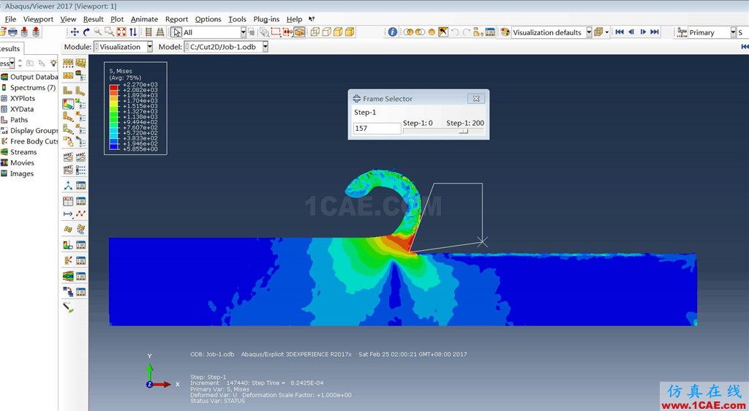Click the red top legend color swatch
749x411 pixels.
(113, 87)
